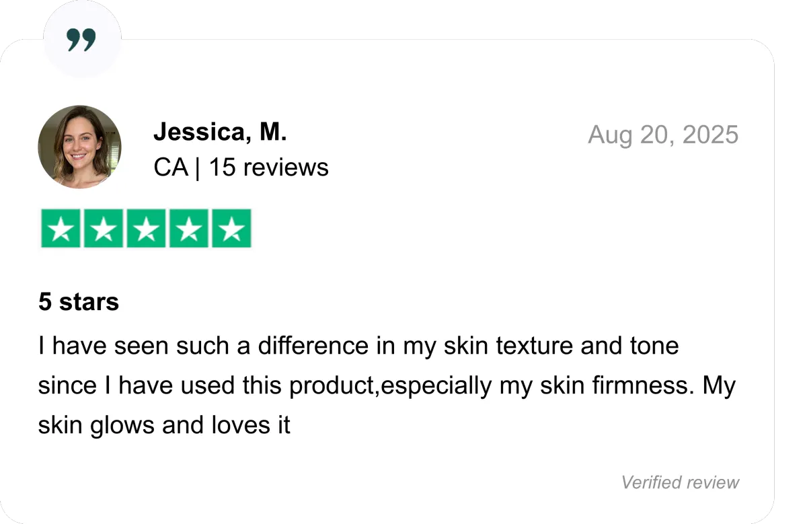Viewport: 807px width, 524px height.
Task: Click the fifth green star
Action: tap(231, 228)
